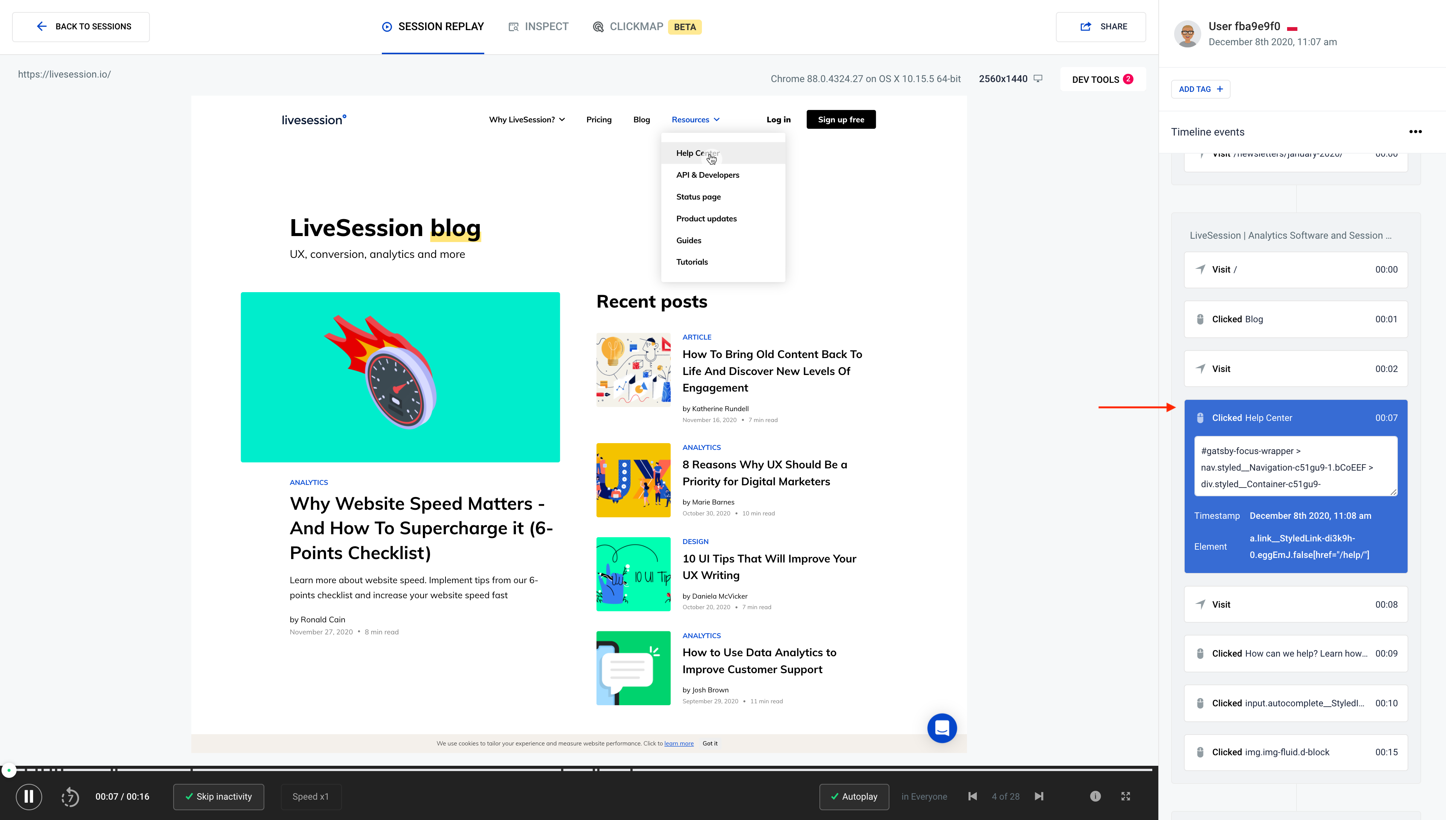
Task: Select the Help Center menu item
Action: pos(698,153)
